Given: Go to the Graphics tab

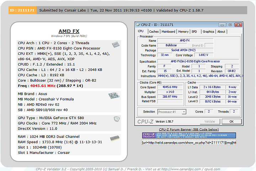Looking at the screenshot, I should pyautogui.click(x=208, y=32).
